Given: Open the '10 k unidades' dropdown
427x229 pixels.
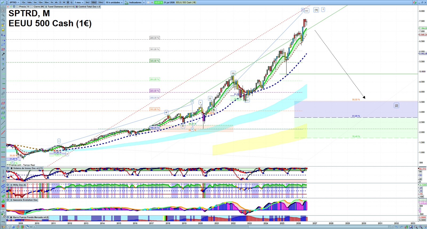Looking at the screenshot, I should tap(114, 2).
